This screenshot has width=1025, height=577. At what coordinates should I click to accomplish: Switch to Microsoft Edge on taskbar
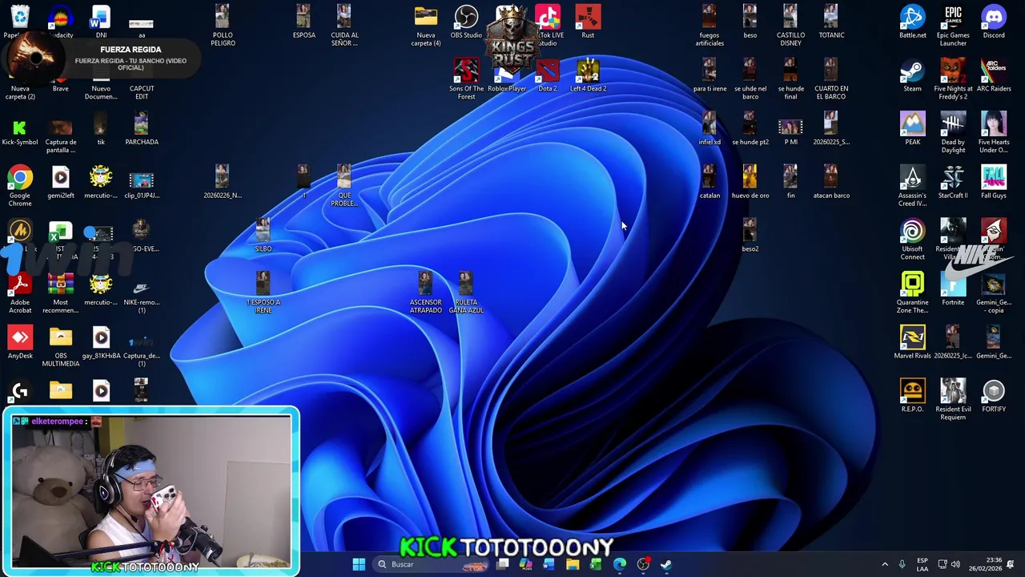(x=619, y=564)
